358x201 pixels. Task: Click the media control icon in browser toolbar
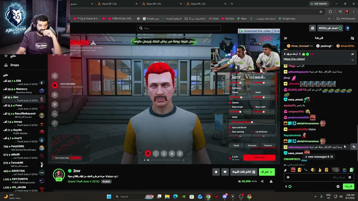point(340,12)
